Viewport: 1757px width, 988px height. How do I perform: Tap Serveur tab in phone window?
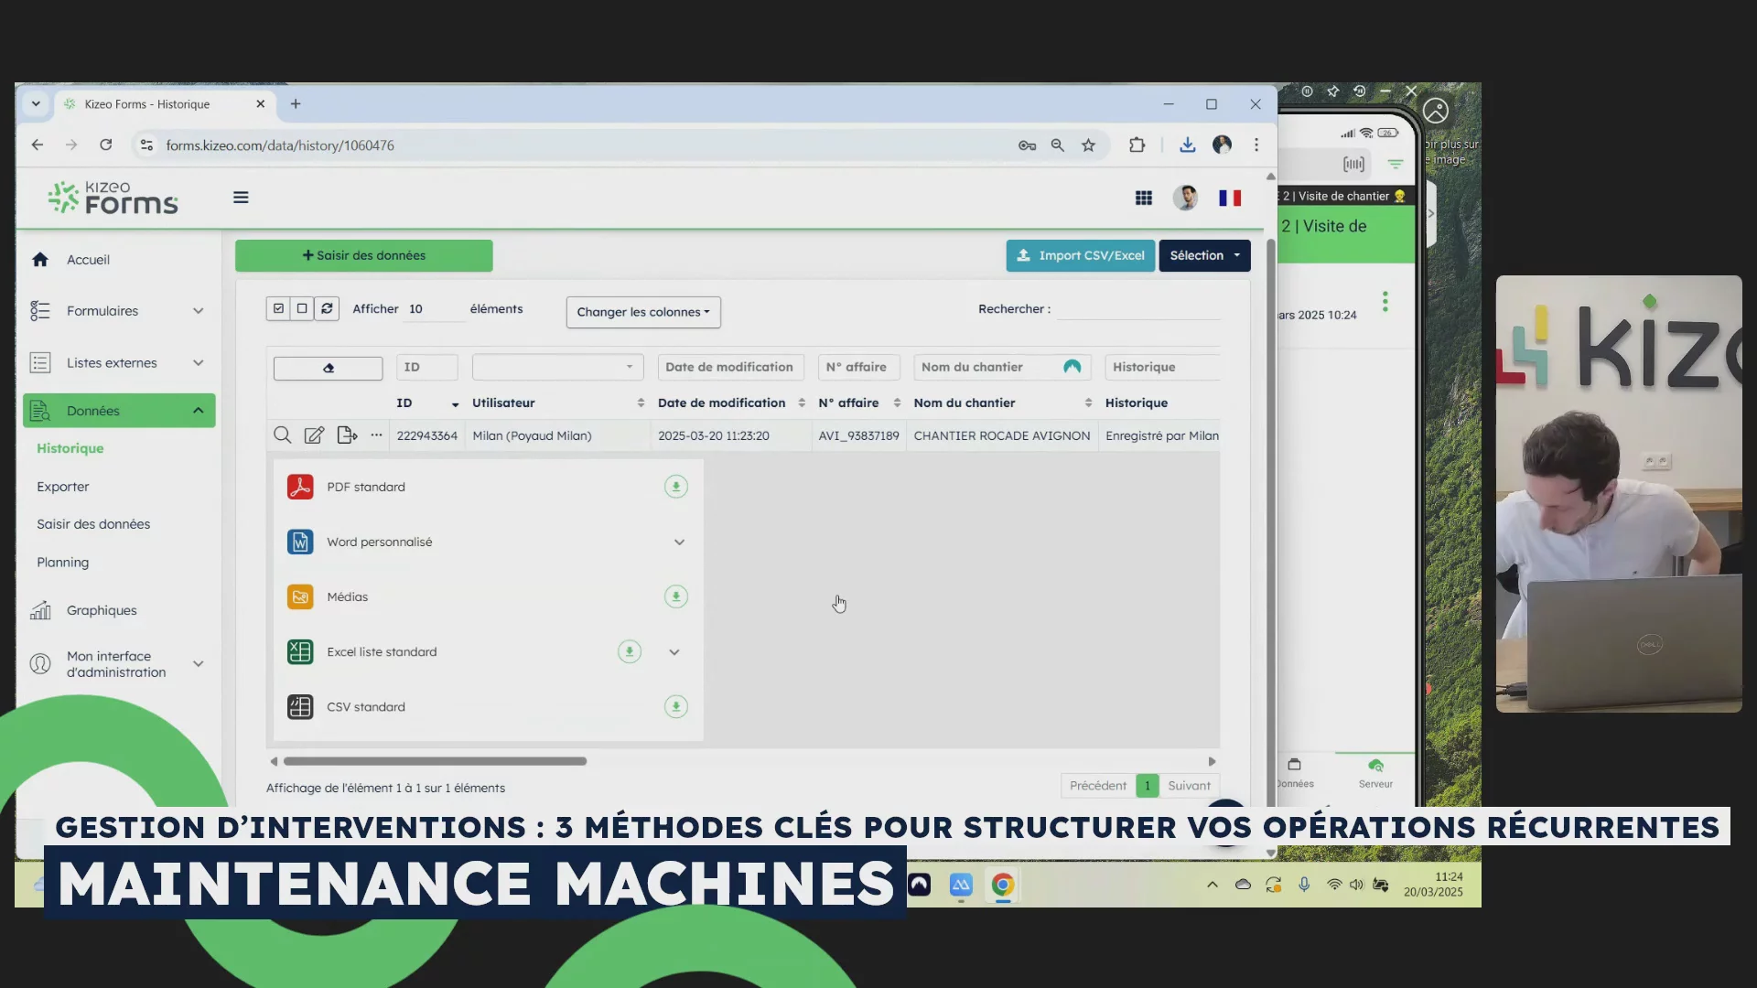point(1375,773)
